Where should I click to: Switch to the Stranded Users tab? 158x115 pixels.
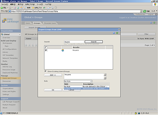[50, 23]
